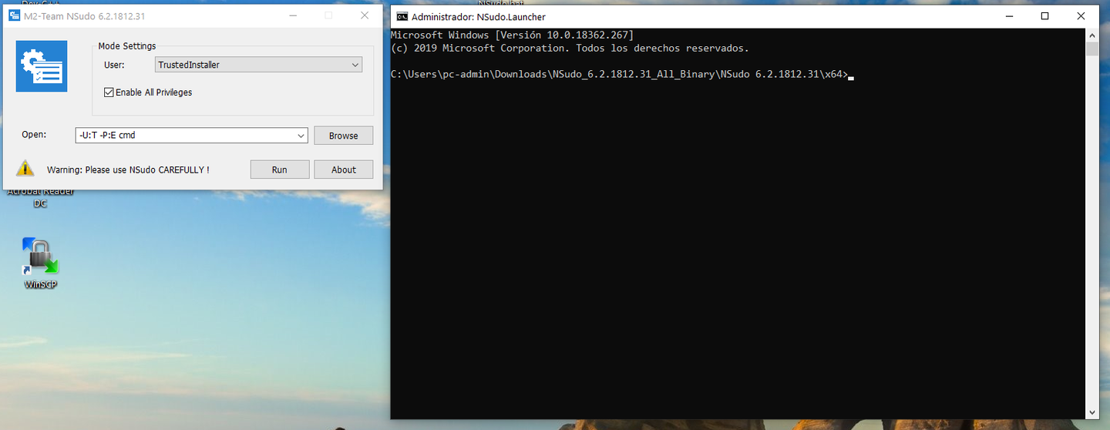
Task: Maximize the NSudo.Launcher command prompt window
Action: pos(1044,16)
